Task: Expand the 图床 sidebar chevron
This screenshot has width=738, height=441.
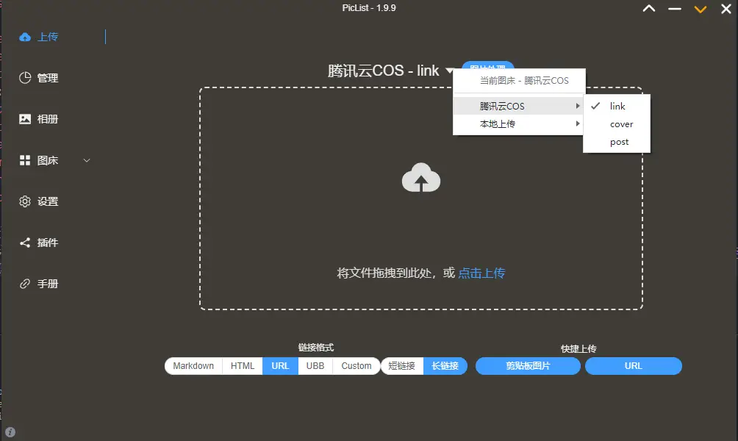Action: [87, 160]
